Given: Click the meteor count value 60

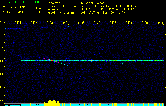Looking at the screenshot, I should [x=38, y=12].
